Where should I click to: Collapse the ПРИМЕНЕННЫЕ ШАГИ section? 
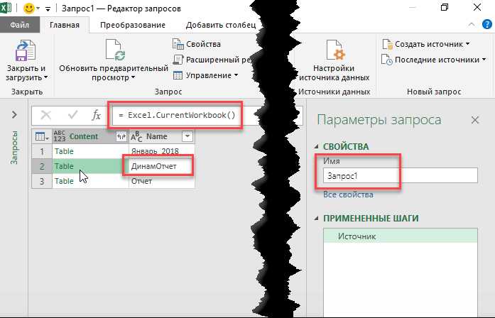point(316,218)
